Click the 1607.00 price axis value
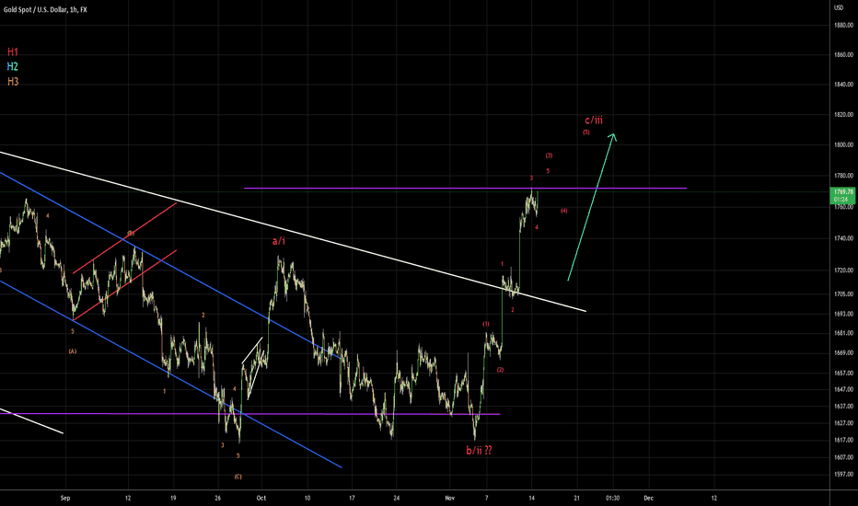Image resolution: width=858 pixels, height=506 pixels. (844, 457)
